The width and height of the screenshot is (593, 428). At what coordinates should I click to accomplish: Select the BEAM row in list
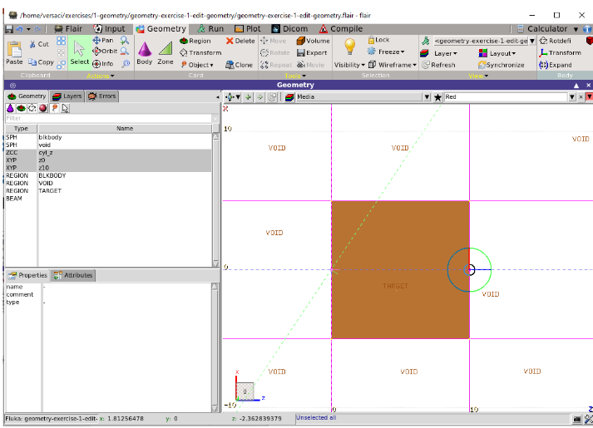click(x=108, y=199)
